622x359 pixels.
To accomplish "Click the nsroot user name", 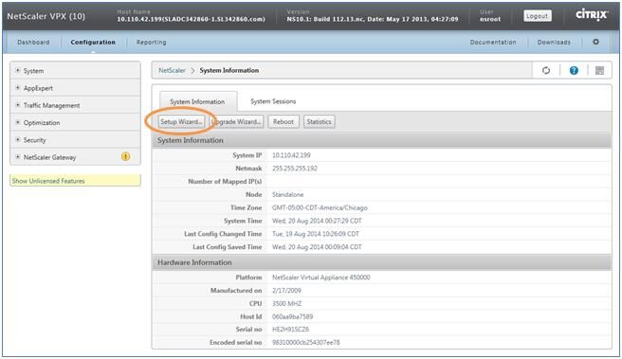I will 490,19.
